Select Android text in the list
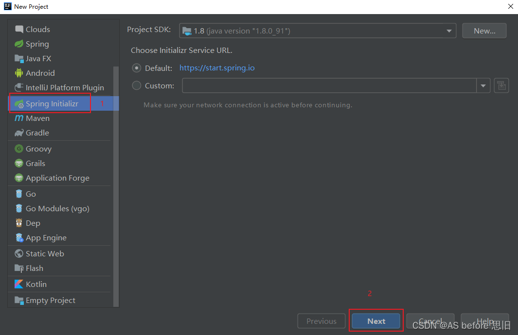Image resolution: width=518 pixels, height=335 pixels. point(40,73)
